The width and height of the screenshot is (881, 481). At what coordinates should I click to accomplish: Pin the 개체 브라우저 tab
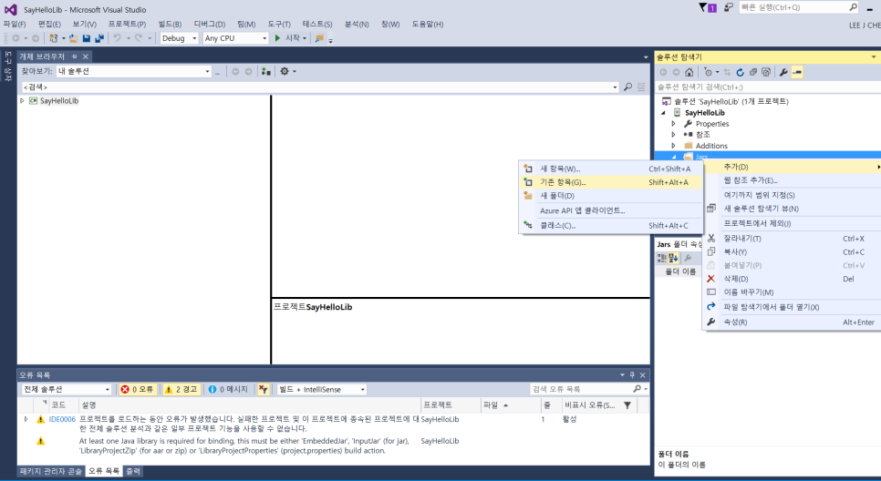click(74, 56)
